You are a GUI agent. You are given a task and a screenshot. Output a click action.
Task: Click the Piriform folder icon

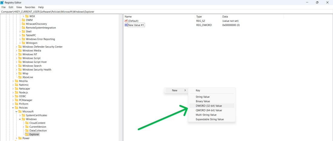(x=17, y=104)
